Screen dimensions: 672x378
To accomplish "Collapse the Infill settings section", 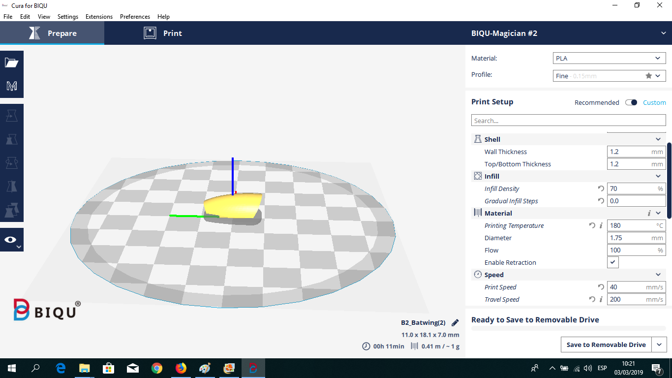I will [658, 176].
